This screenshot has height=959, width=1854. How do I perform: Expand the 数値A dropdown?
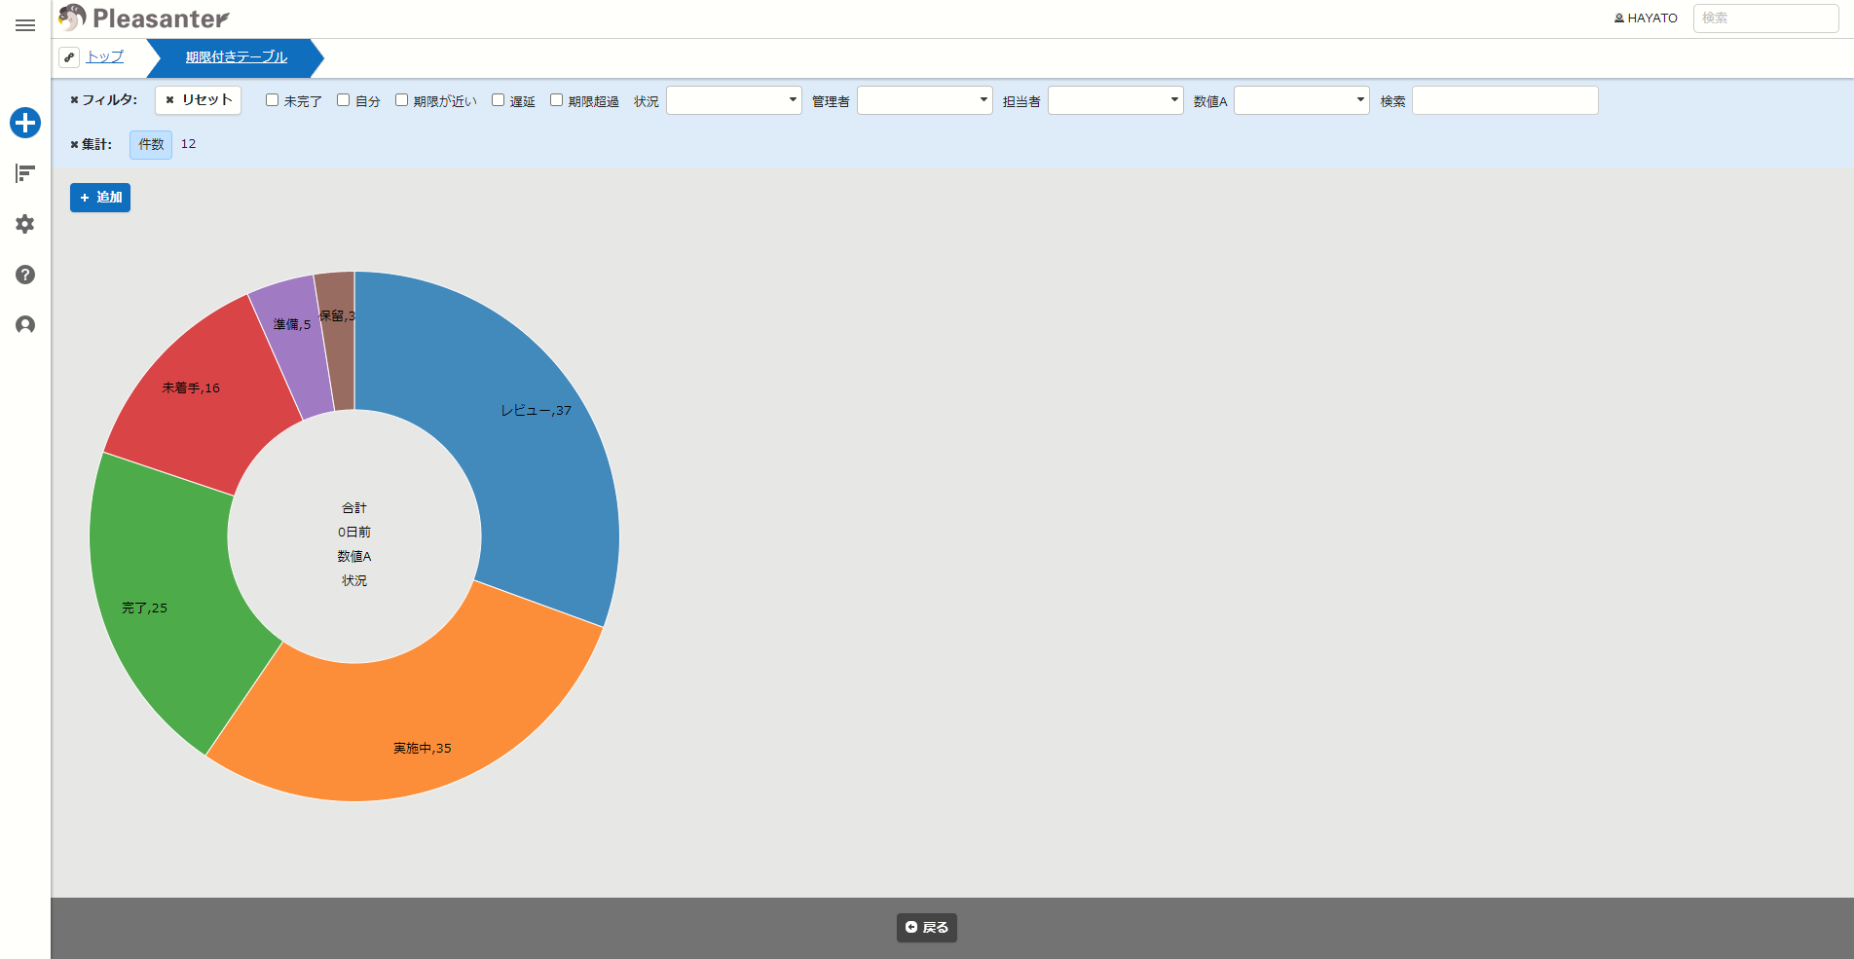[1302, 100]
